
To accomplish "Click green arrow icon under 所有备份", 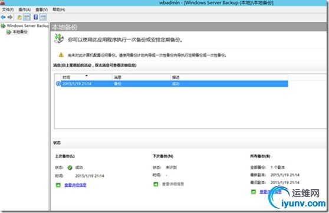I will [254, 192].
